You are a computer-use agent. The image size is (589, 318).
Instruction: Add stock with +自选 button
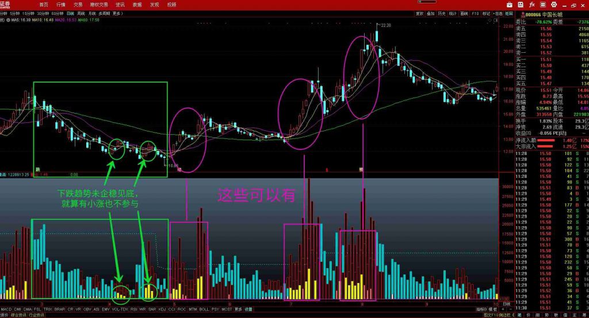pyautogui.click(x=498, y=13)
